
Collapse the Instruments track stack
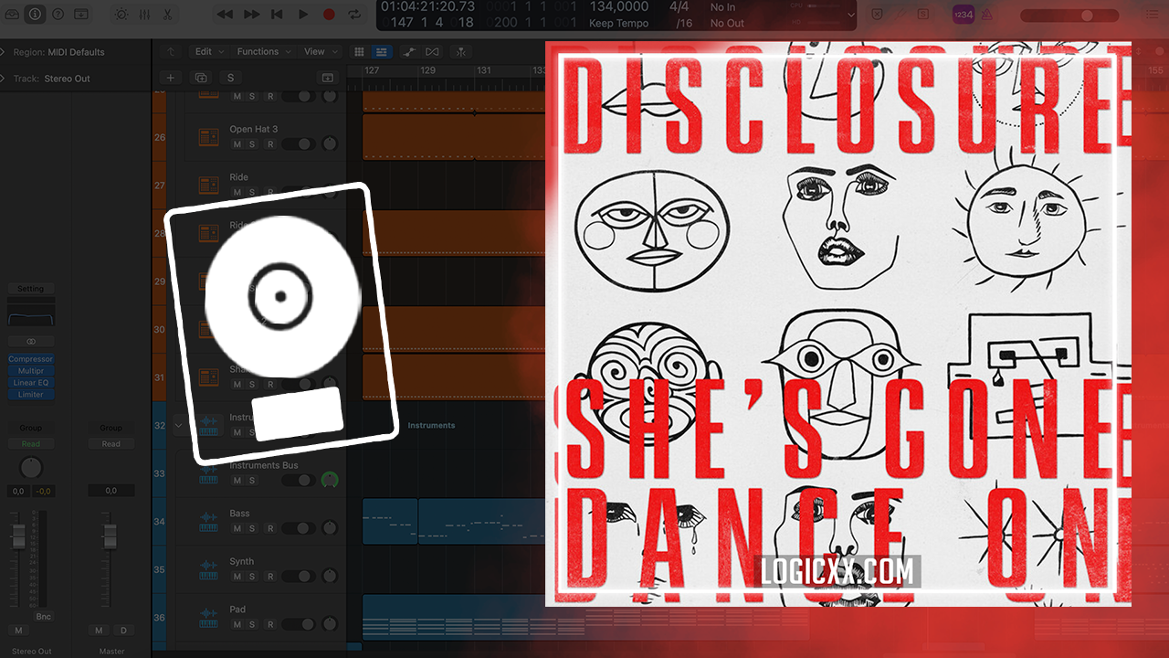[179, 425]
